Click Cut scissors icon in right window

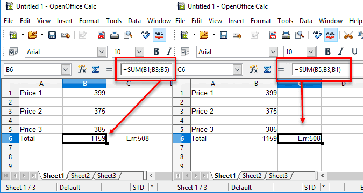tap(348, 35)
